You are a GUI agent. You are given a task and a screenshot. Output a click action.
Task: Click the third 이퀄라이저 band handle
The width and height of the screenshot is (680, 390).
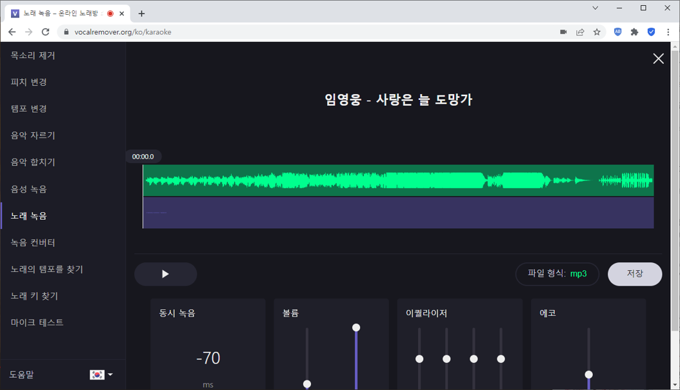point(474,359)
